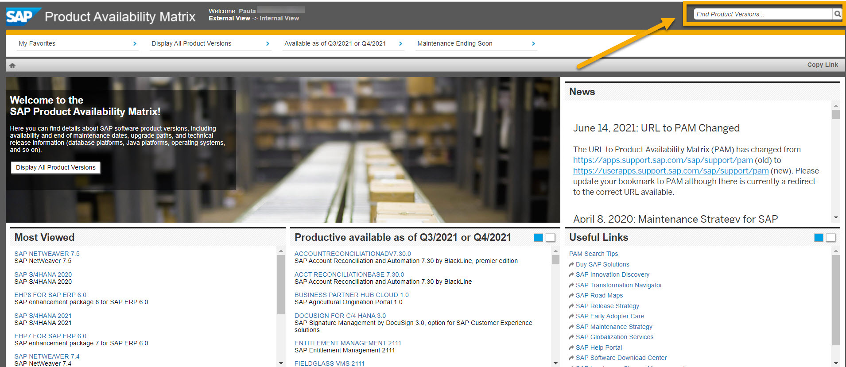Screen dimensions: 846x367
Task: Toggle white view square in Productive available panel
Action: 550,238
